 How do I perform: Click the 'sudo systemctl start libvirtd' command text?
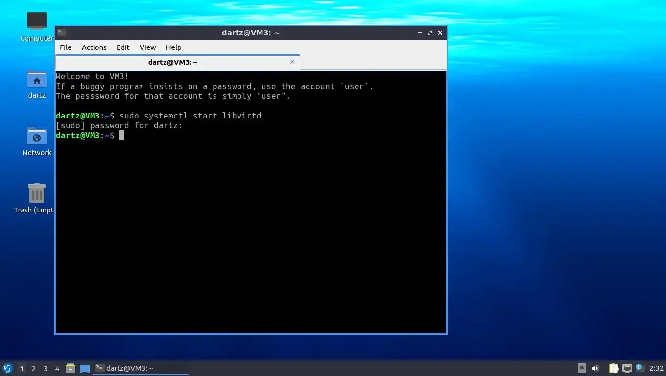tap(190, 116)
